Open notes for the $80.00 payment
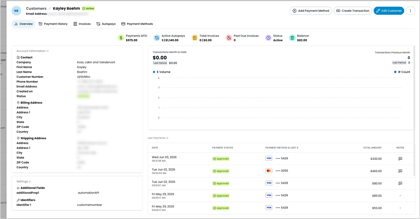 [400, 183]
